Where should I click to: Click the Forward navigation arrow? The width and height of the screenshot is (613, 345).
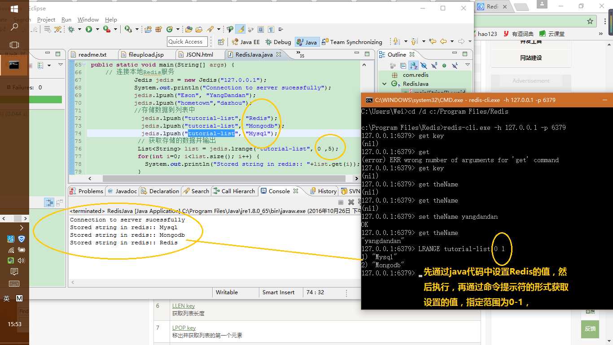461,41
